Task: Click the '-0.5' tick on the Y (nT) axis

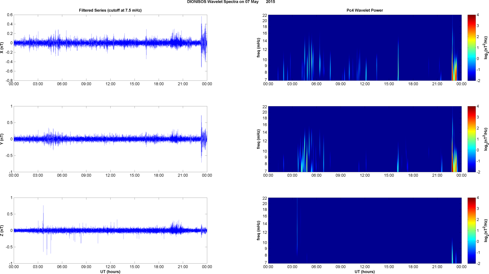Action: pyautogui.click(x=8, y=156)
